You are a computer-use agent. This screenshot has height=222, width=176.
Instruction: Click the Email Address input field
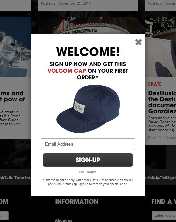click(x=88, y=144)
